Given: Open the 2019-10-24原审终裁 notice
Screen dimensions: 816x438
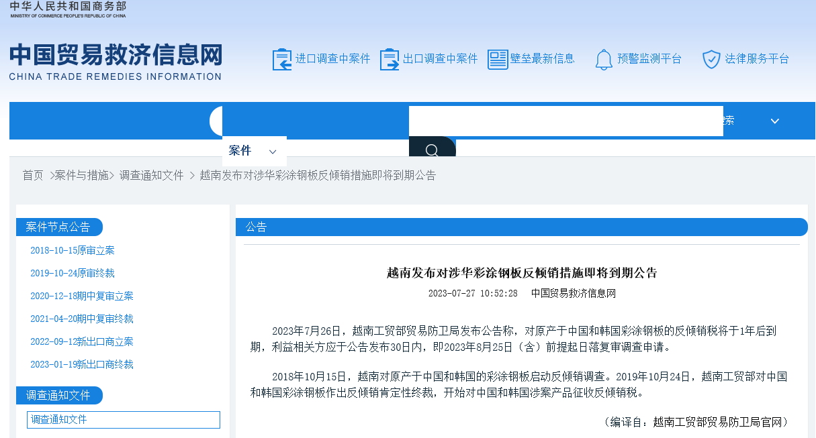Looking at the screenshot, I should pos(73,274).
